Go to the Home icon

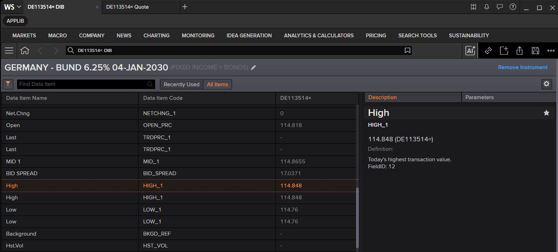(25, 51)
